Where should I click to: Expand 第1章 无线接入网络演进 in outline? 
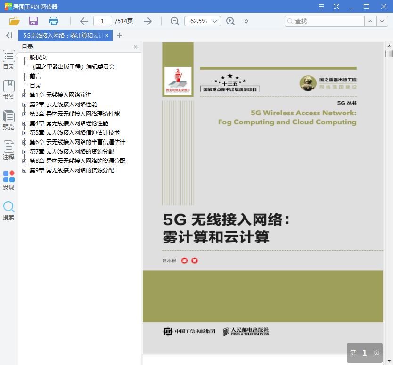click(x=24, y=95)
